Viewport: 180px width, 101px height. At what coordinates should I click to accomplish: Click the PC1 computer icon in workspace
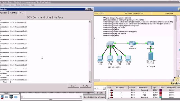click(x=110, y=58)
